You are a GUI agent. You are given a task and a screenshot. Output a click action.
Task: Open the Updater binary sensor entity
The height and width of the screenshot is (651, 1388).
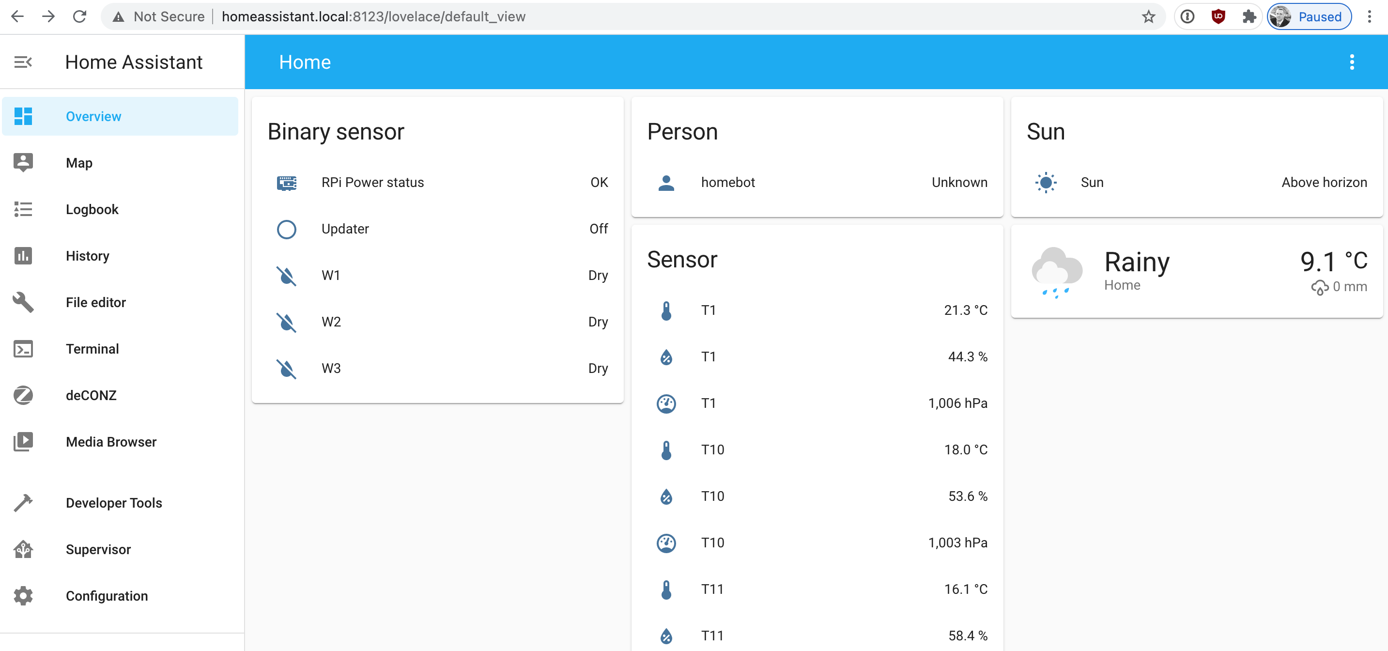pos(345,229)
